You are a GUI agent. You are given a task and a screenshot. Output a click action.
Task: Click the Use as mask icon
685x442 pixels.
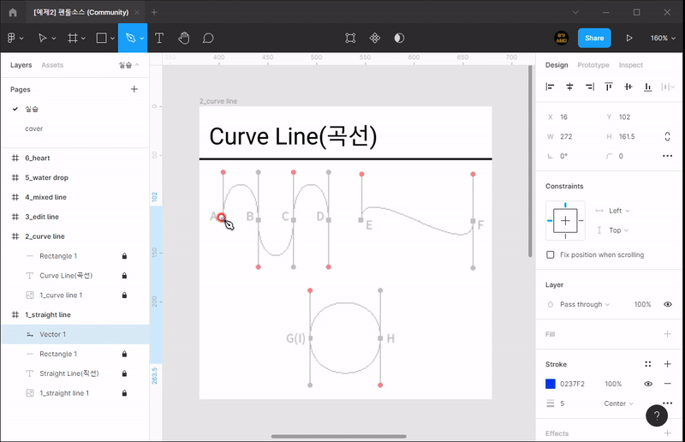pos(399,38)
